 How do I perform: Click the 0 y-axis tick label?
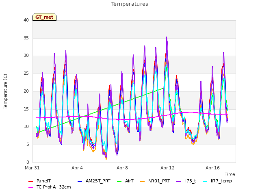tap(28, 162)
